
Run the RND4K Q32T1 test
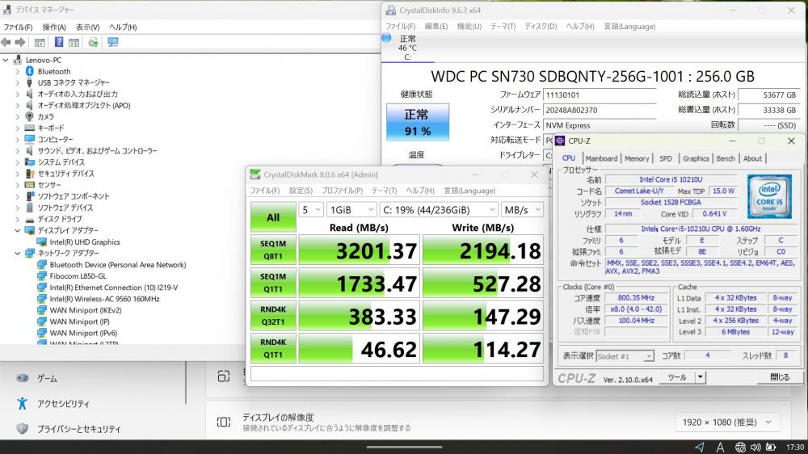(x=273, y=315)
